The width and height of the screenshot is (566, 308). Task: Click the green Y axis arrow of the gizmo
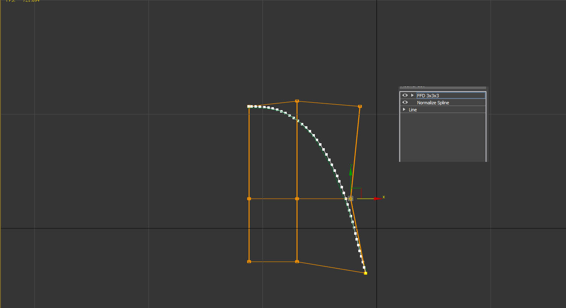pyautogui.click(x=351, y=171)
